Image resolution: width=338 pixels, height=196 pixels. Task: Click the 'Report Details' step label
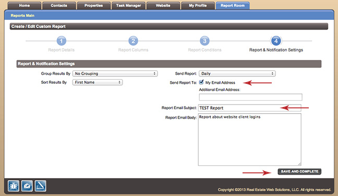point(61,50)
